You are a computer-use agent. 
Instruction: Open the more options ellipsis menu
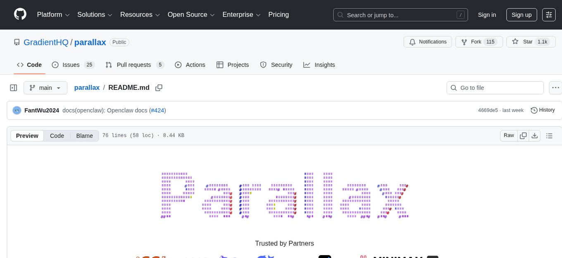click(x=555, y=88)
